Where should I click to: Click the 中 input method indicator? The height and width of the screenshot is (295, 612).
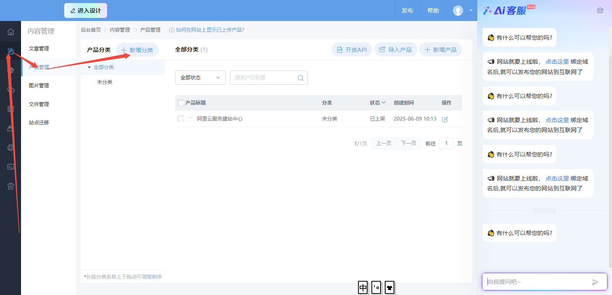click(363, 288)
